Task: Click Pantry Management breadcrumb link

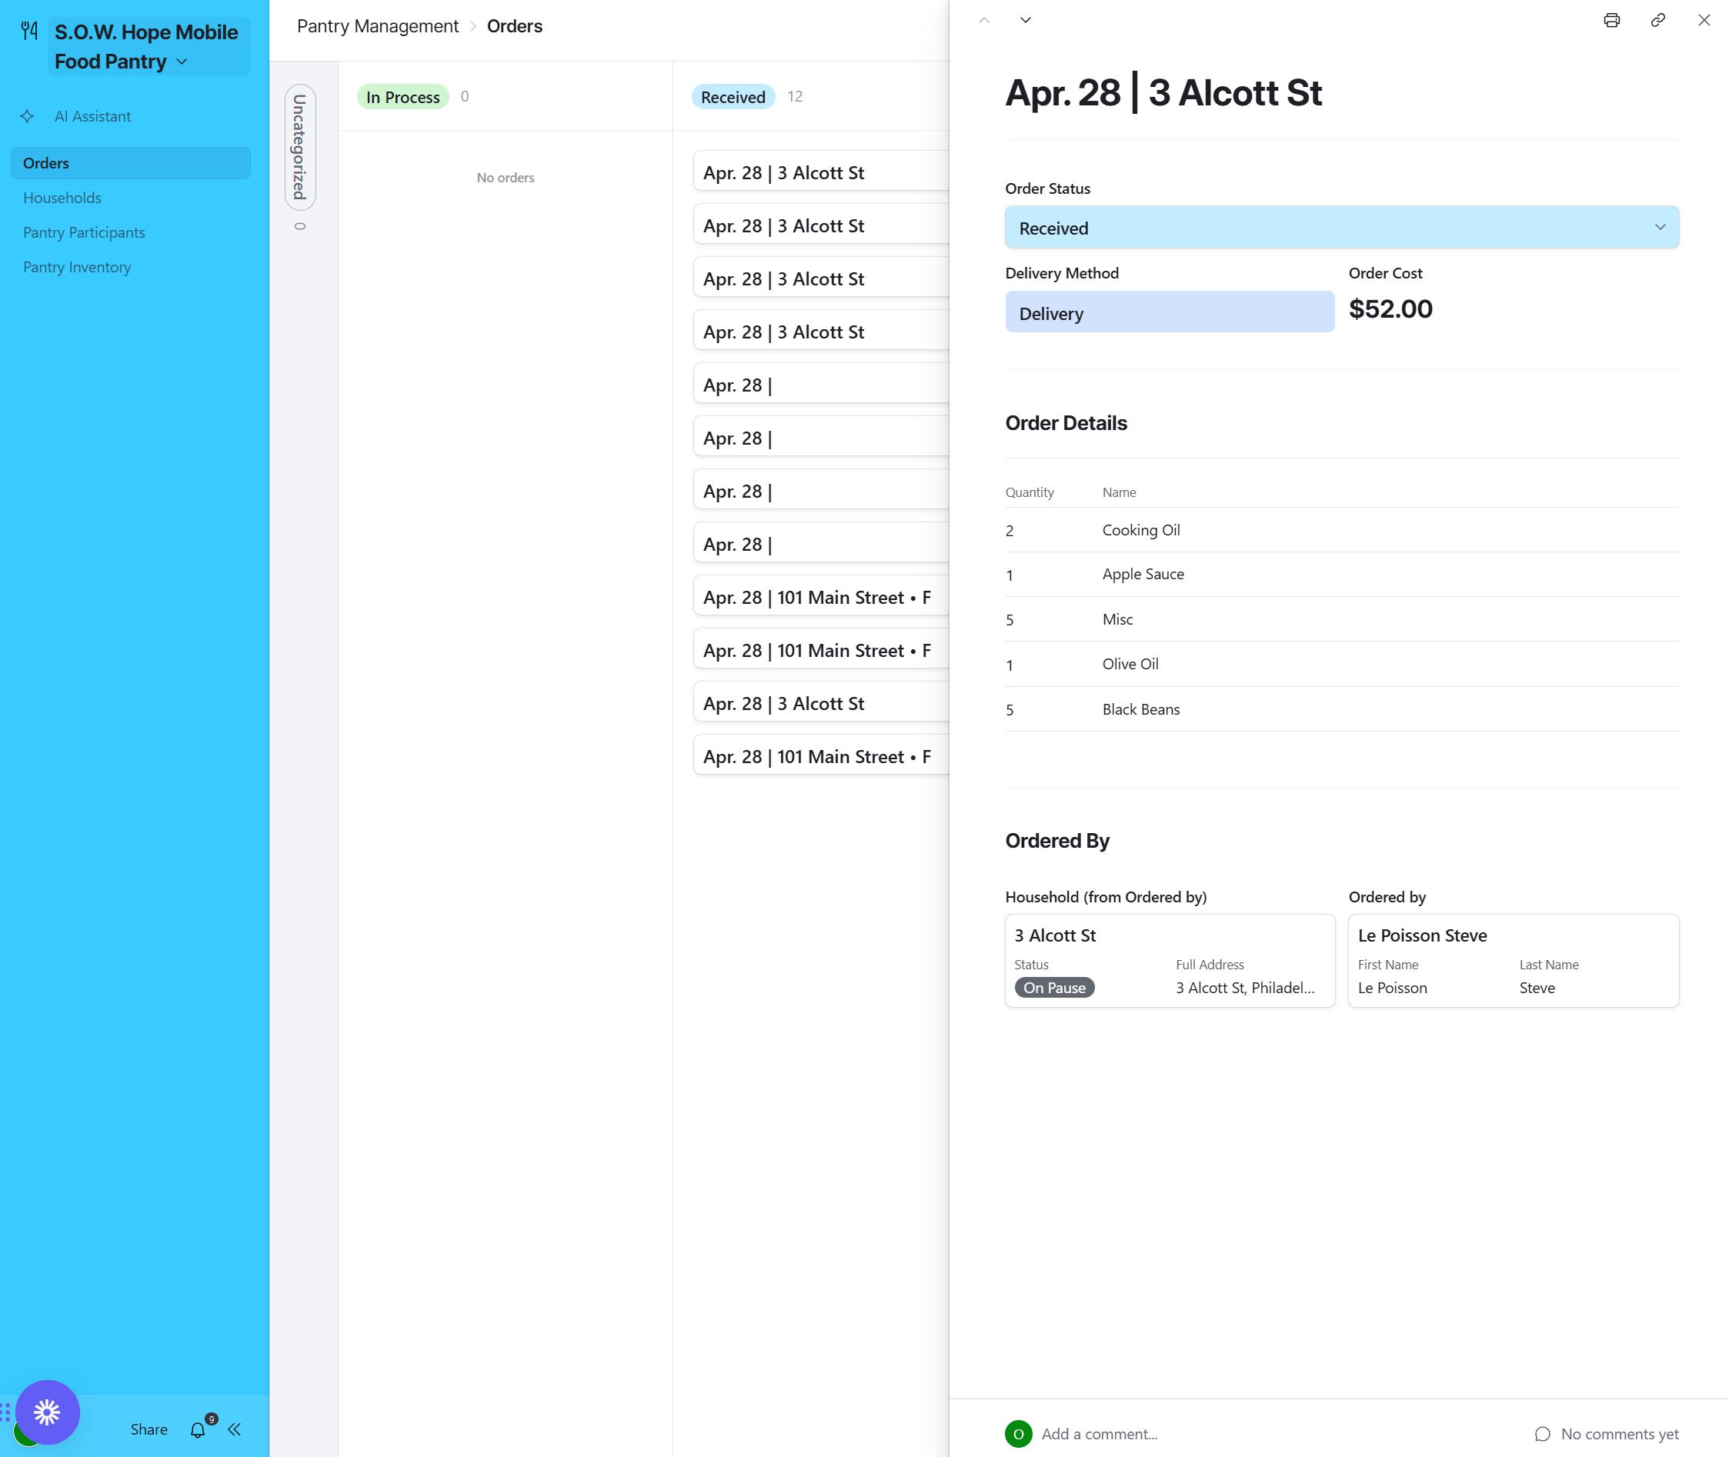Action: [378, 26]
